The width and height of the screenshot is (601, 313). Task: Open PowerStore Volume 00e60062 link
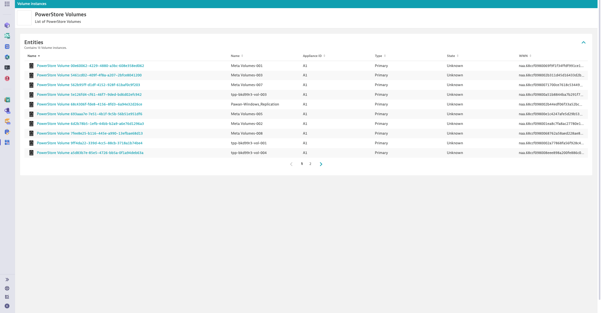[90, 66]
